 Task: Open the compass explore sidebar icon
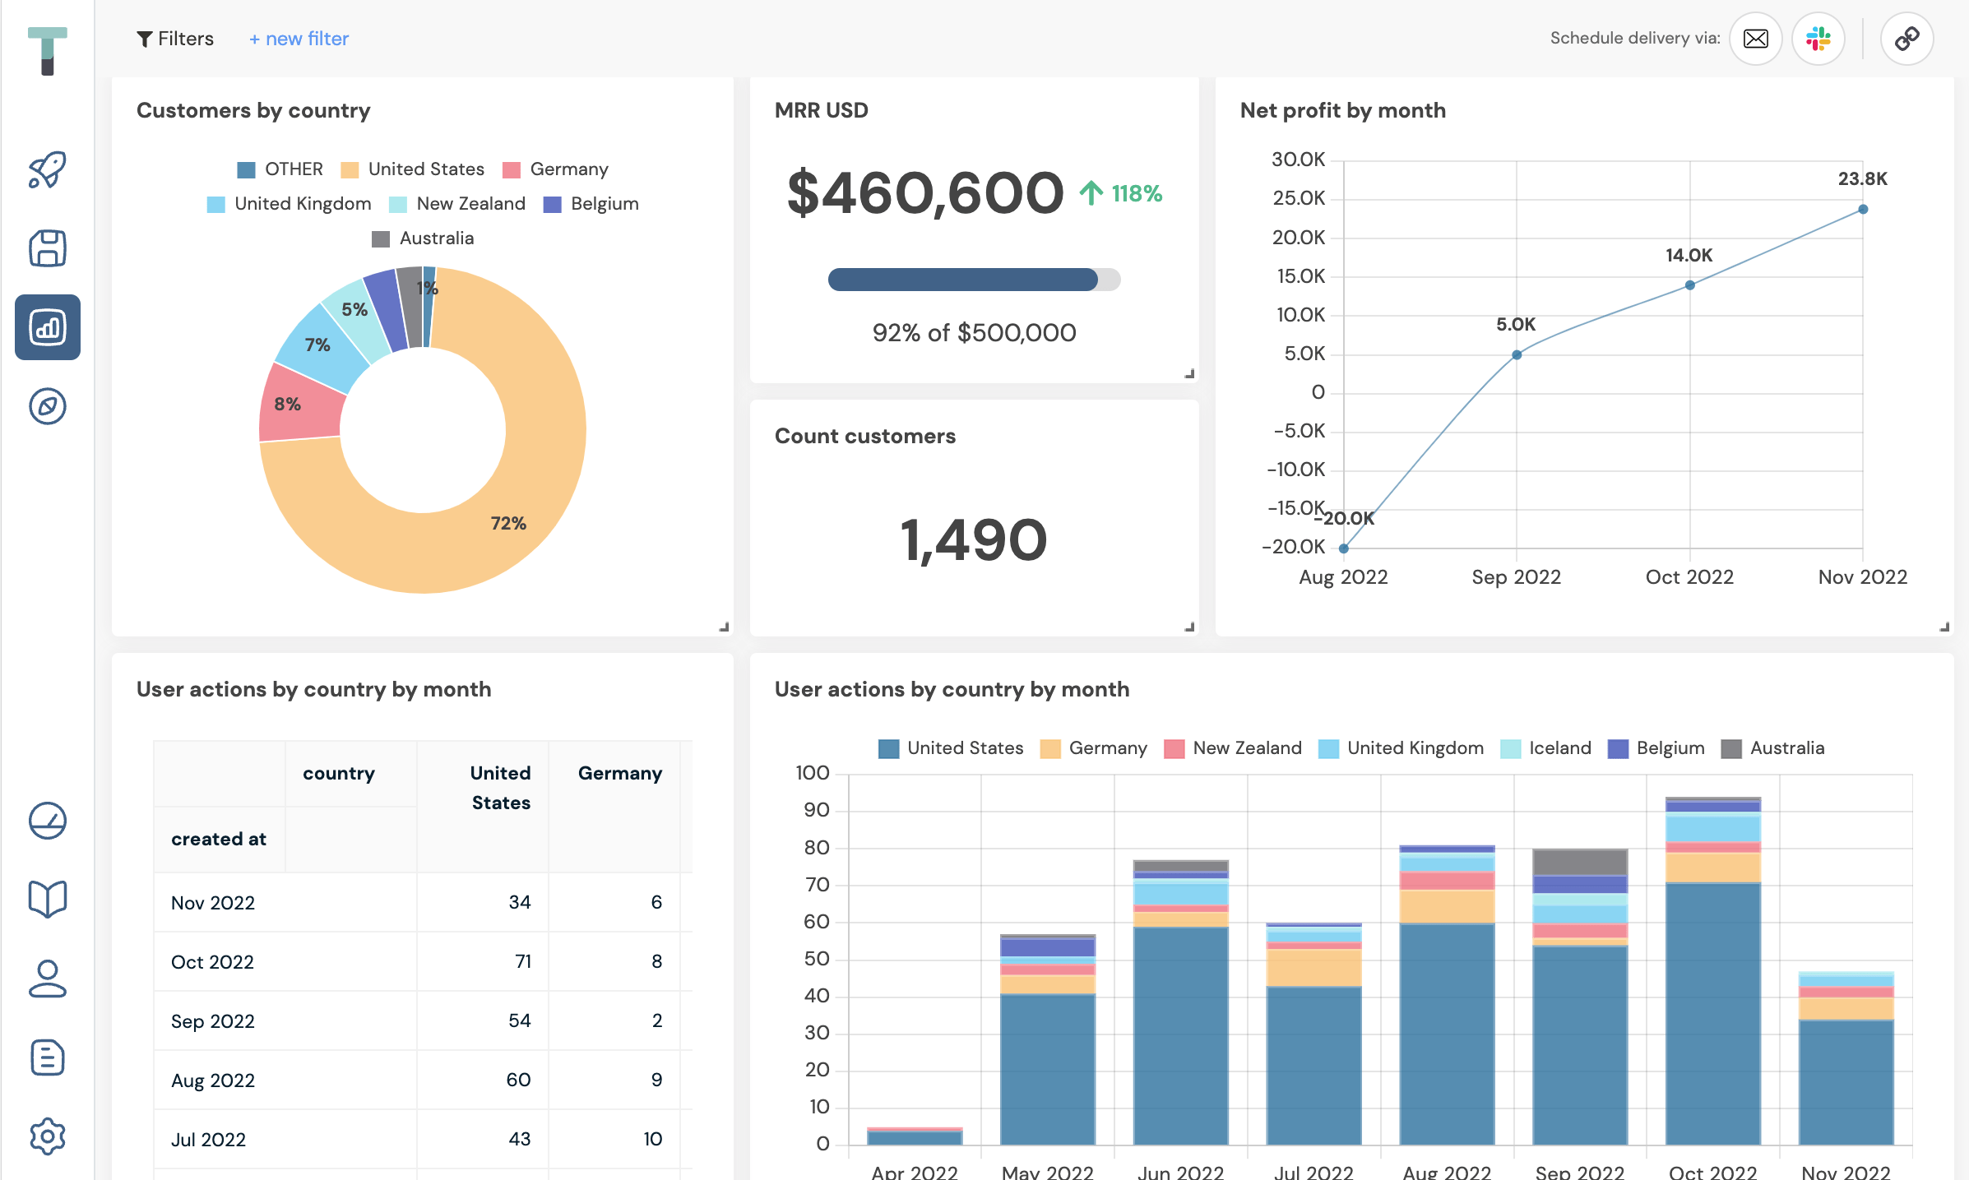[x=47, y=406]
